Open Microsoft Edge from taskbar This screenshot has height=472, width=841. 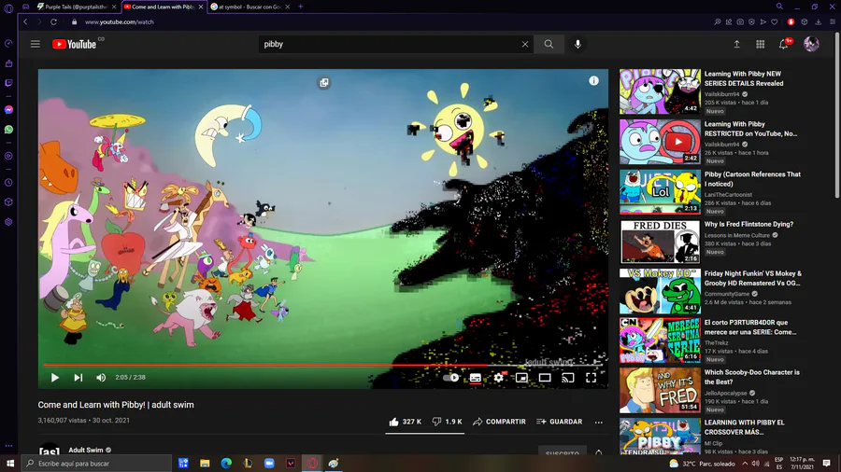[226, 464]
